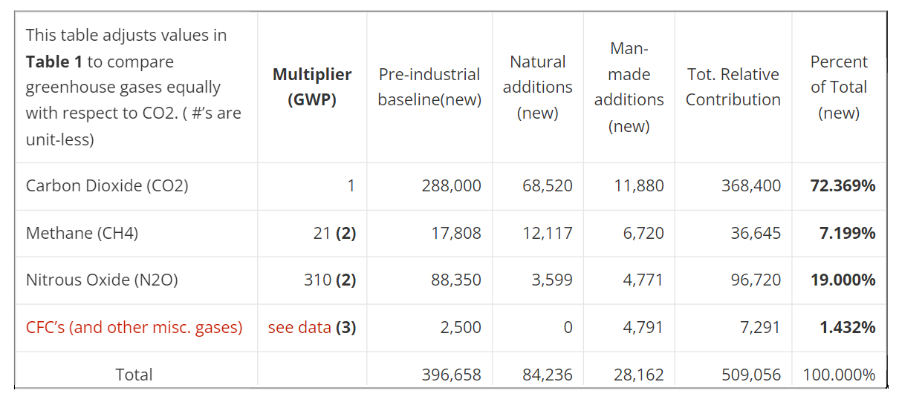Click the "Multiplier (GWP)" column header
Screen dimensions: 899x402
coord(312,87)
